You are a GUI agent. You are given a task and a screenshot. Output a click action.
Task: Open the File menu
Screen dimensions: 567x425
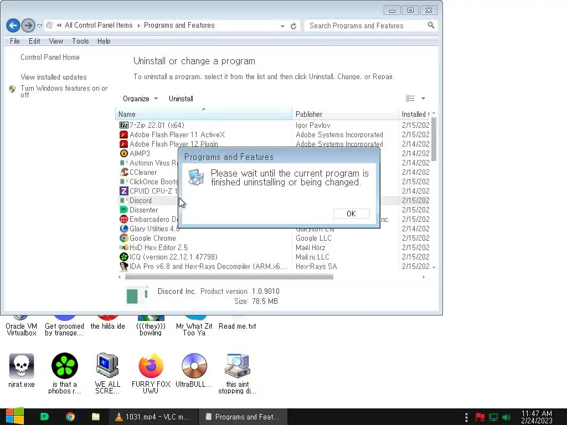pos(15,41)
